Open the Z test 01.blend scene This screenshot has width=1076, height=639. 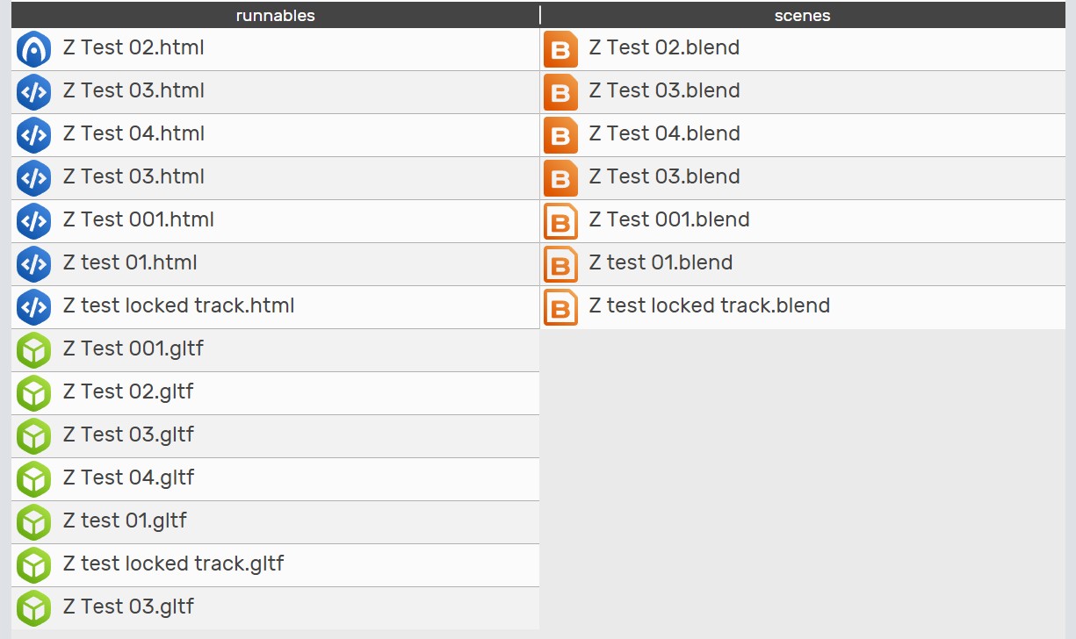661,262
